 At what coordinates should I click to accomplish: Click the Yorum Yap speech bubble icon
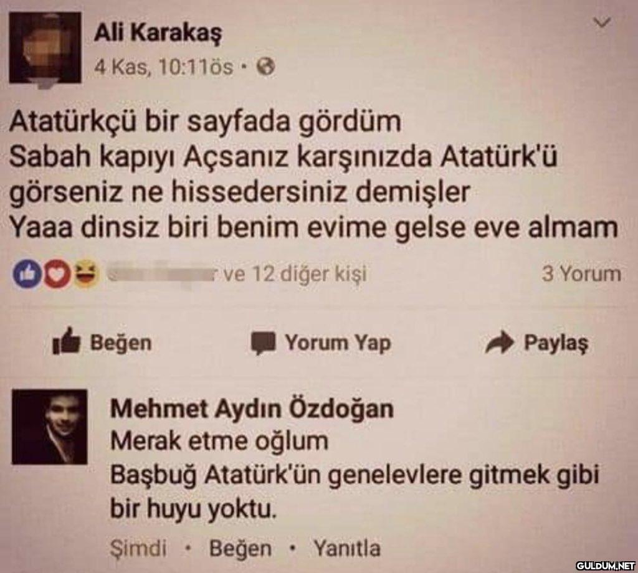(264, 343)
